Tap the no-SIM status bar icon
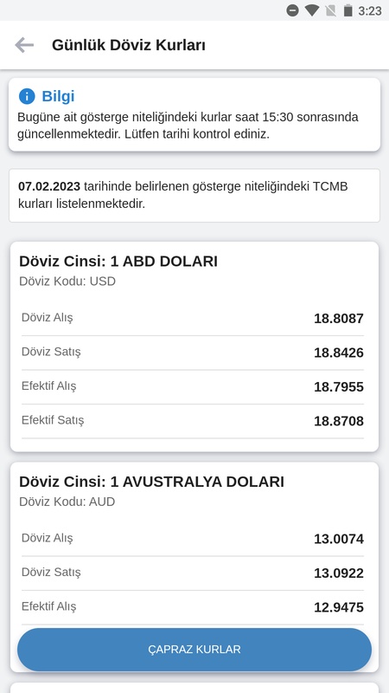This screenshot has height=693, width=389. (x=331, y=10)
